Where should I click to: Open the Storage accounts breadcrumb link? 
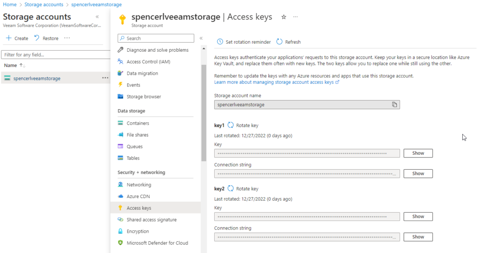(44, 4)
